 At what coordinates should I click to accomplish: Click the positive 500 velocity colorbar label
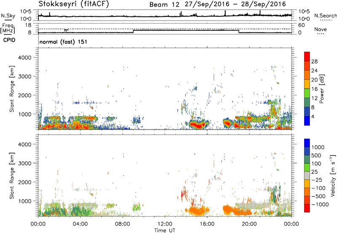[x=316, y=156]
